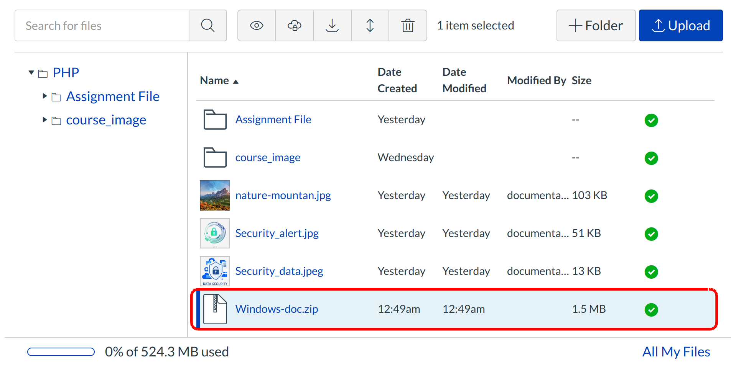
Task: Click the Upload button
Action: [x=680, y=26]
